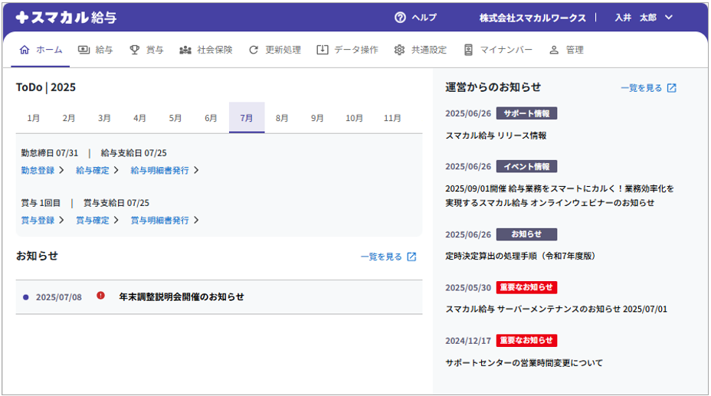Open external link icon beside 運営からのお知らせ

click(x=672, y=88)
